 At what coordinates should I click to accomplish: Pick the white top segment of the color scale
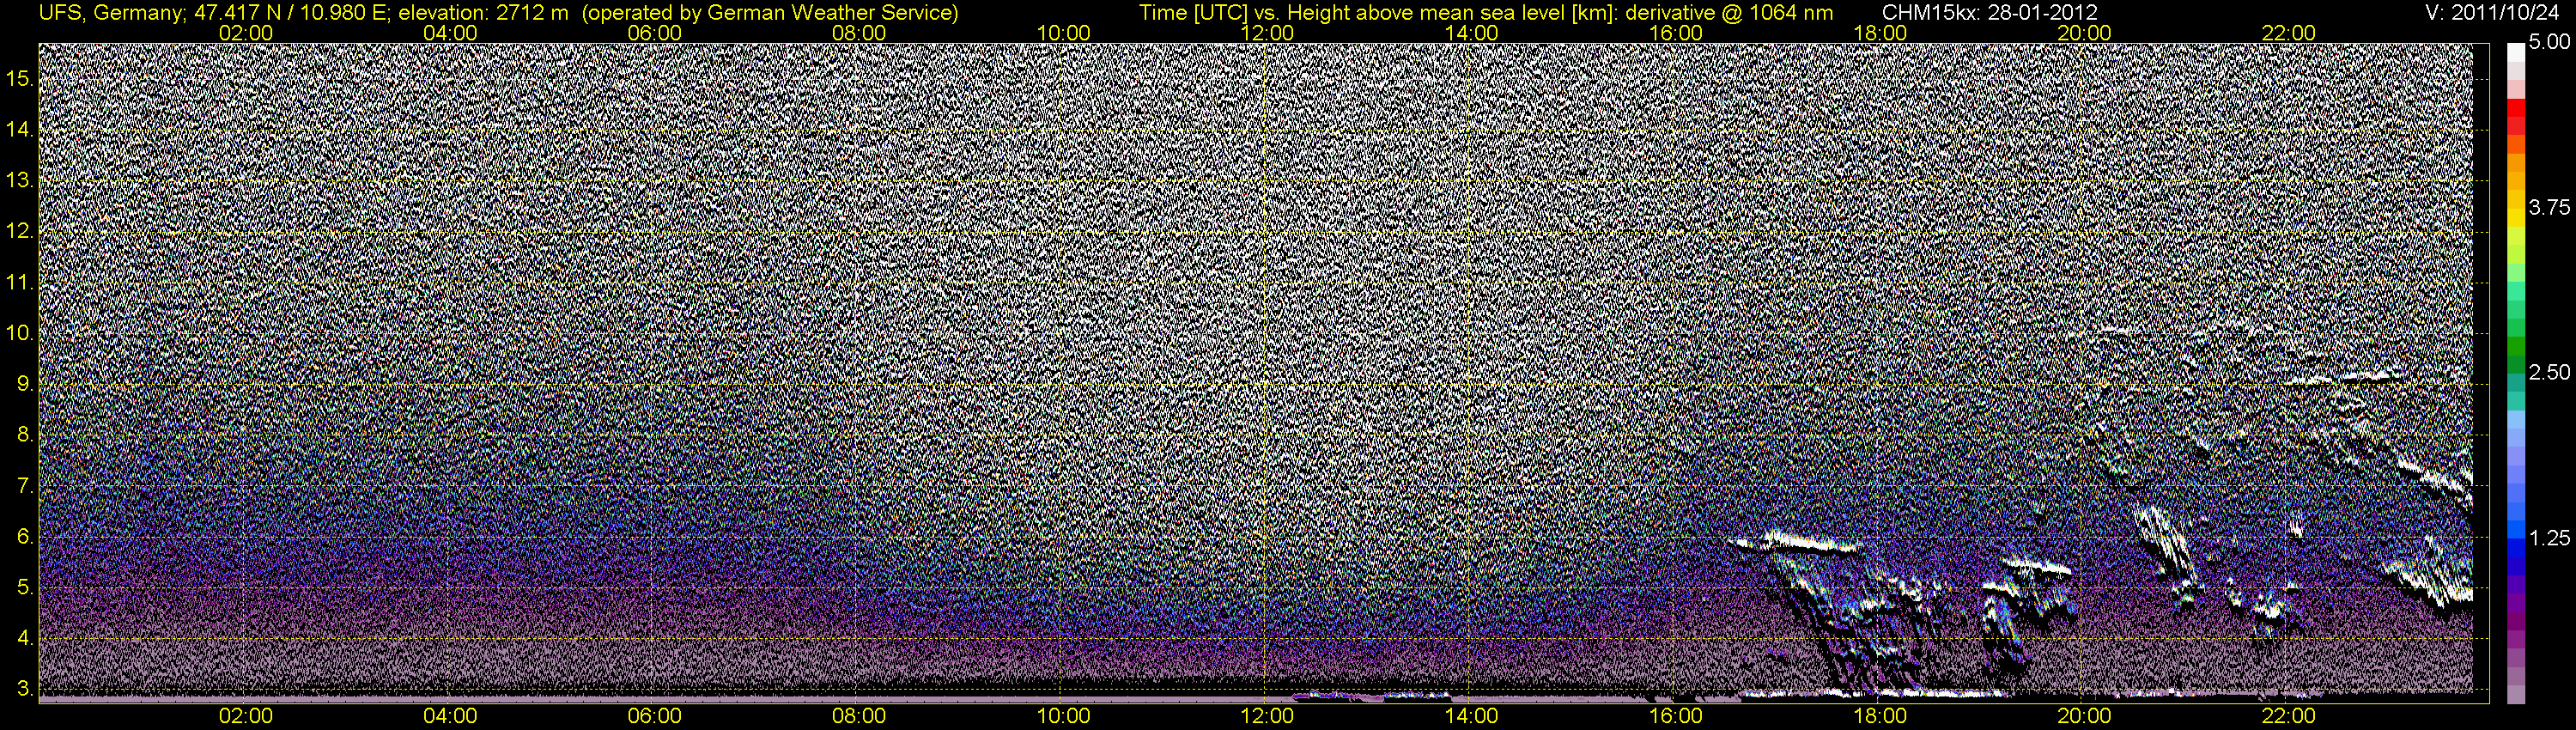2516,55
